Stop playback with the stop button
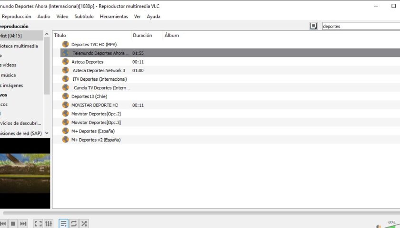The height and width of the screenshot is (228, 400). [13, 223]
